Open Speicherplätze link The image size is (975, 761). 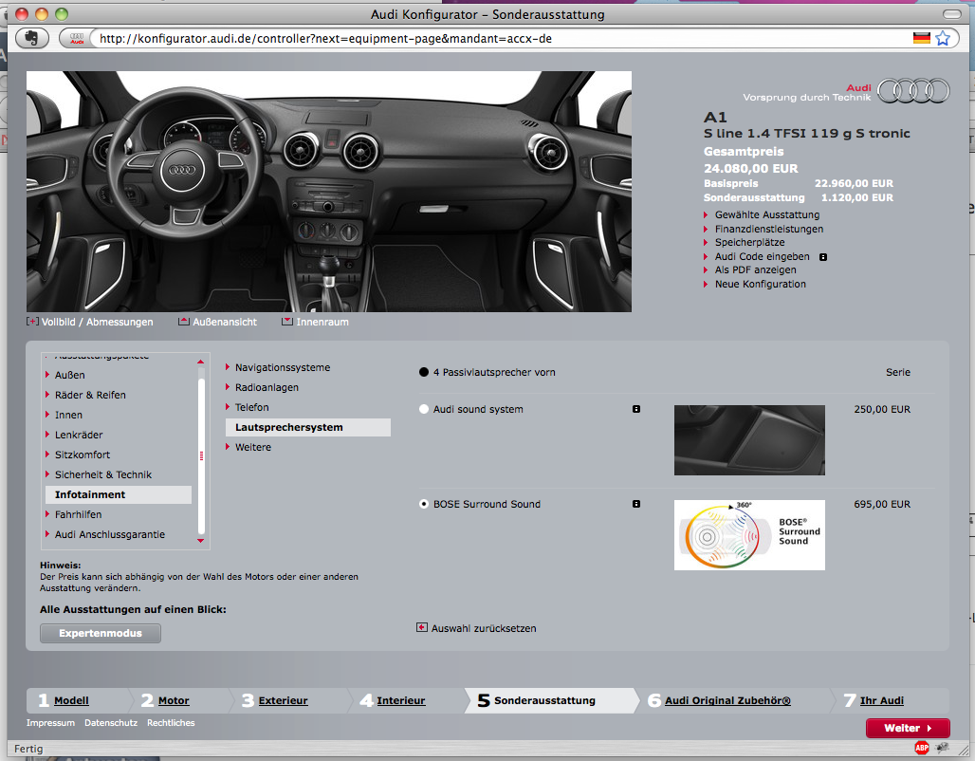click(x=749, y=243)
